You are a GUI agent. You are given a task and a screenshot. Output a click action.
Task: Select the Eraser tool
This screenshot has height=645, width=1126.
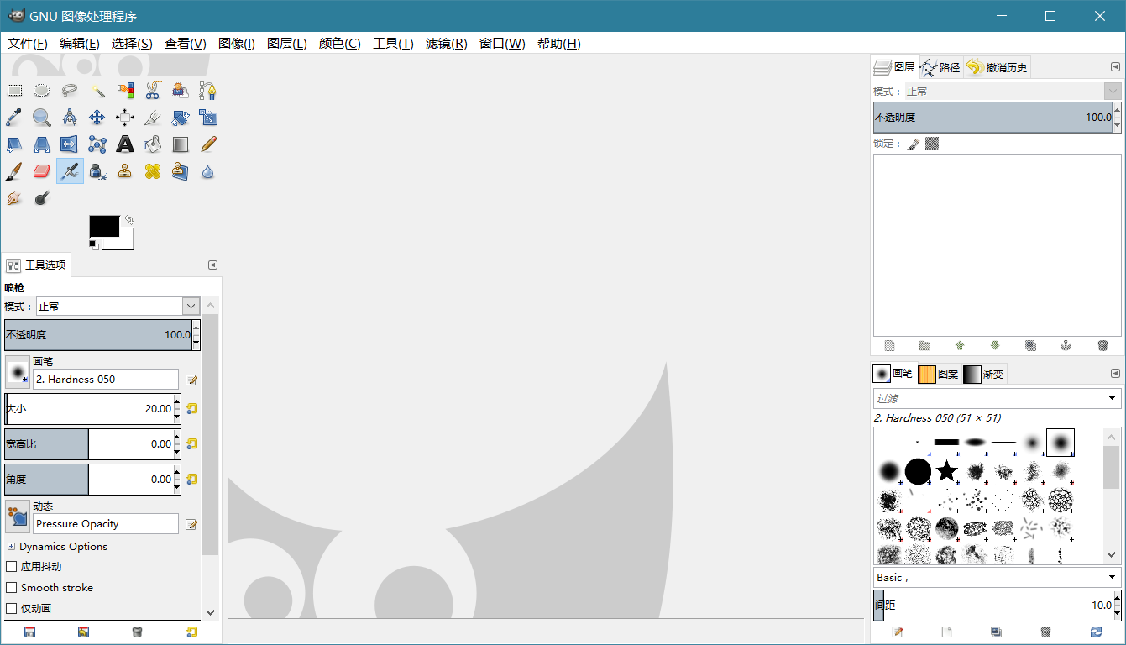[41, 170]
